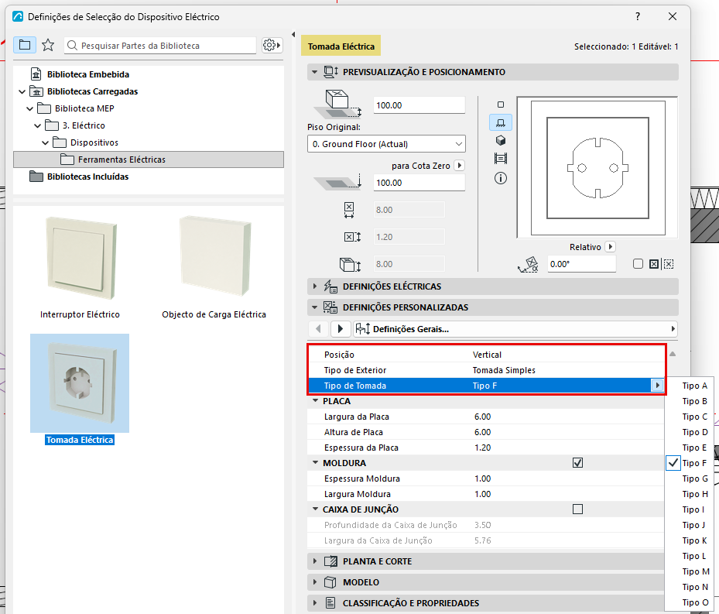This screenshot has height=614, width=719.
Task: Choose Tipo C from socket type menu
Action: pyautogui.click(x=694, y=417)
